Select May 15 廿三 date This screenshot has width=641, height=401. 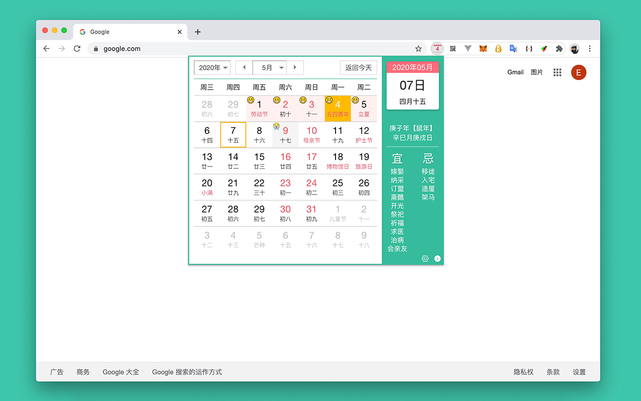click(259, 161)
